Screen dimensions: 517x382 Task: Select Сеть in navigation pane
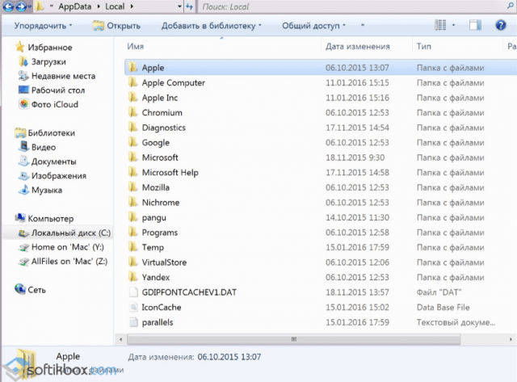click(31, 290)
